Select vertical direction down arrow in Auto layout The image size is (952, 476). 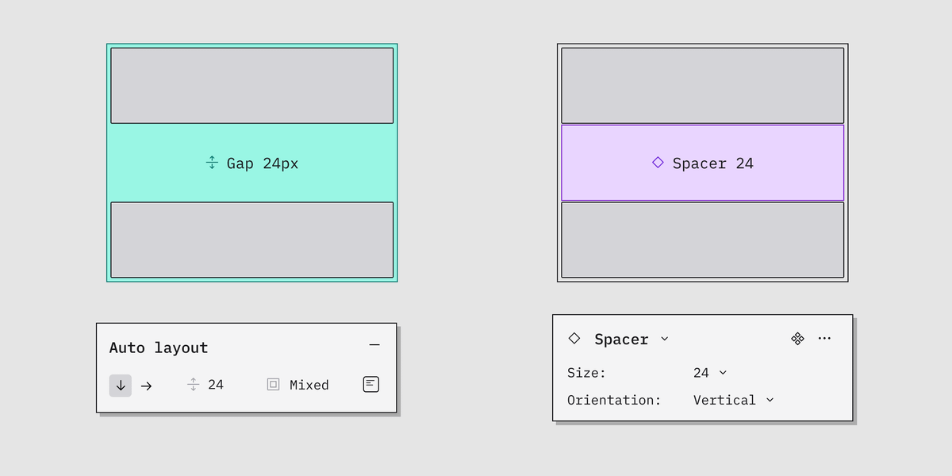[x=121, y=386]
